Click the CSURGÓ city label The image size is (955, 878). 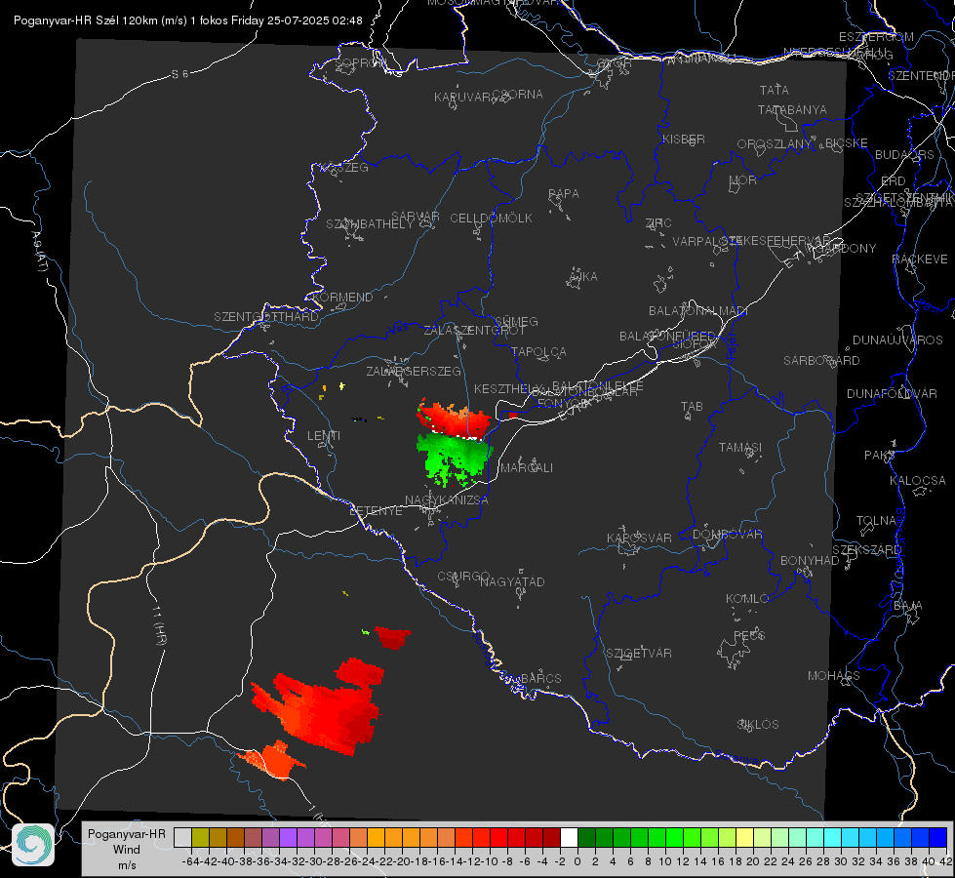coord(463,577)
